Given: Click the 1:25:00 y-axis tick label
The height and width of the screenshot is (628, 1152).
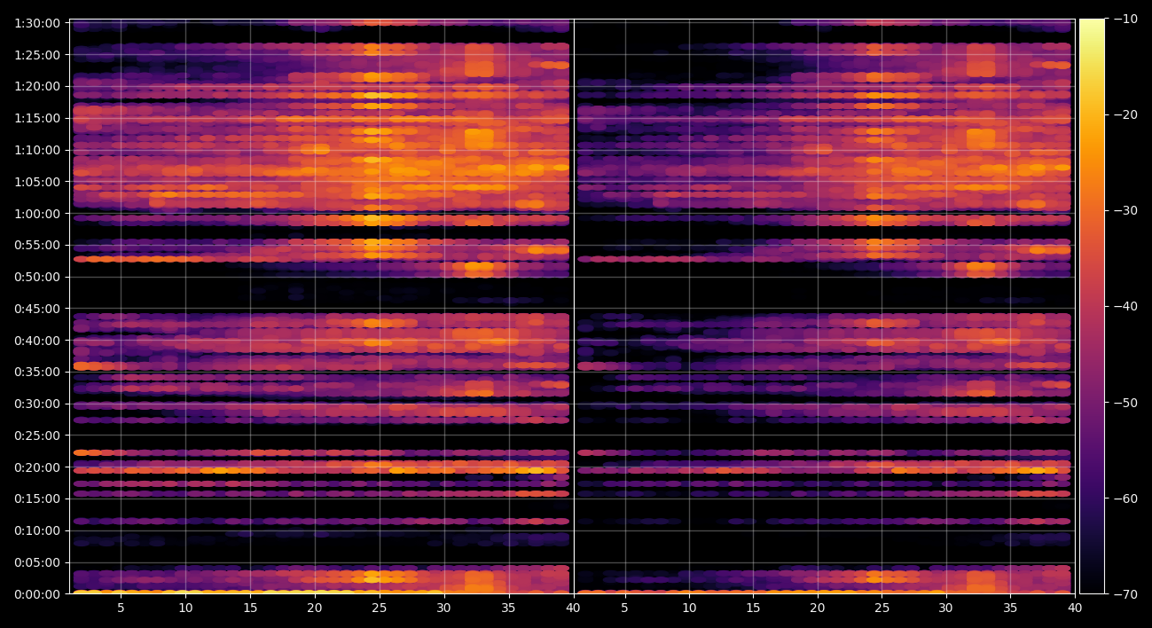Looking at the screenshot, I should (37, 55).
